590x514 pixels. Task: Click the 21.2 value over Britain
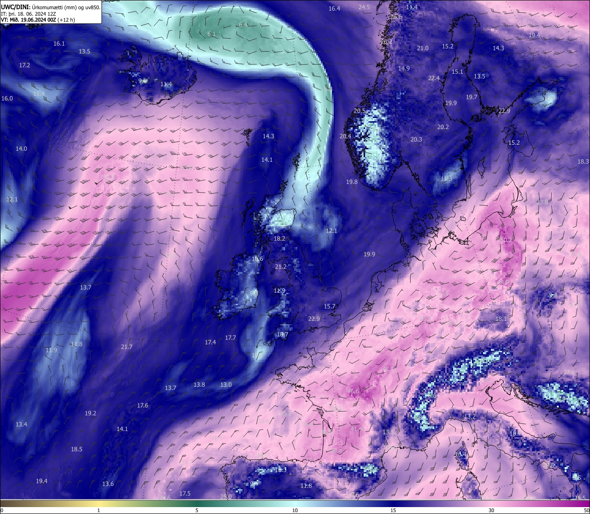281,267
